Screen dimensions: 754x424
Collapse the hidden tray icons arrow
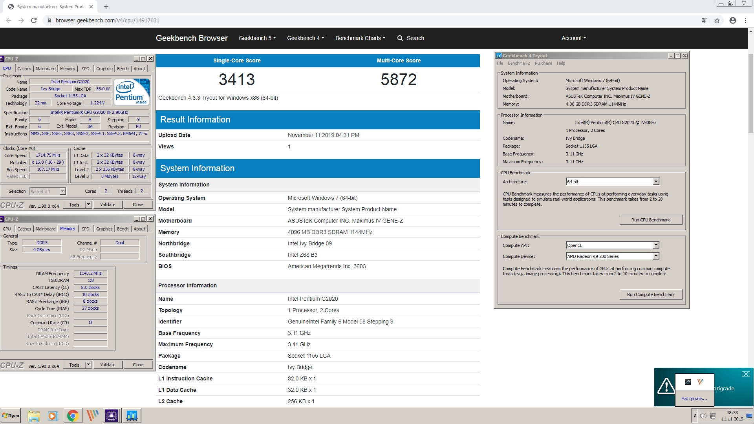[695, 416]
